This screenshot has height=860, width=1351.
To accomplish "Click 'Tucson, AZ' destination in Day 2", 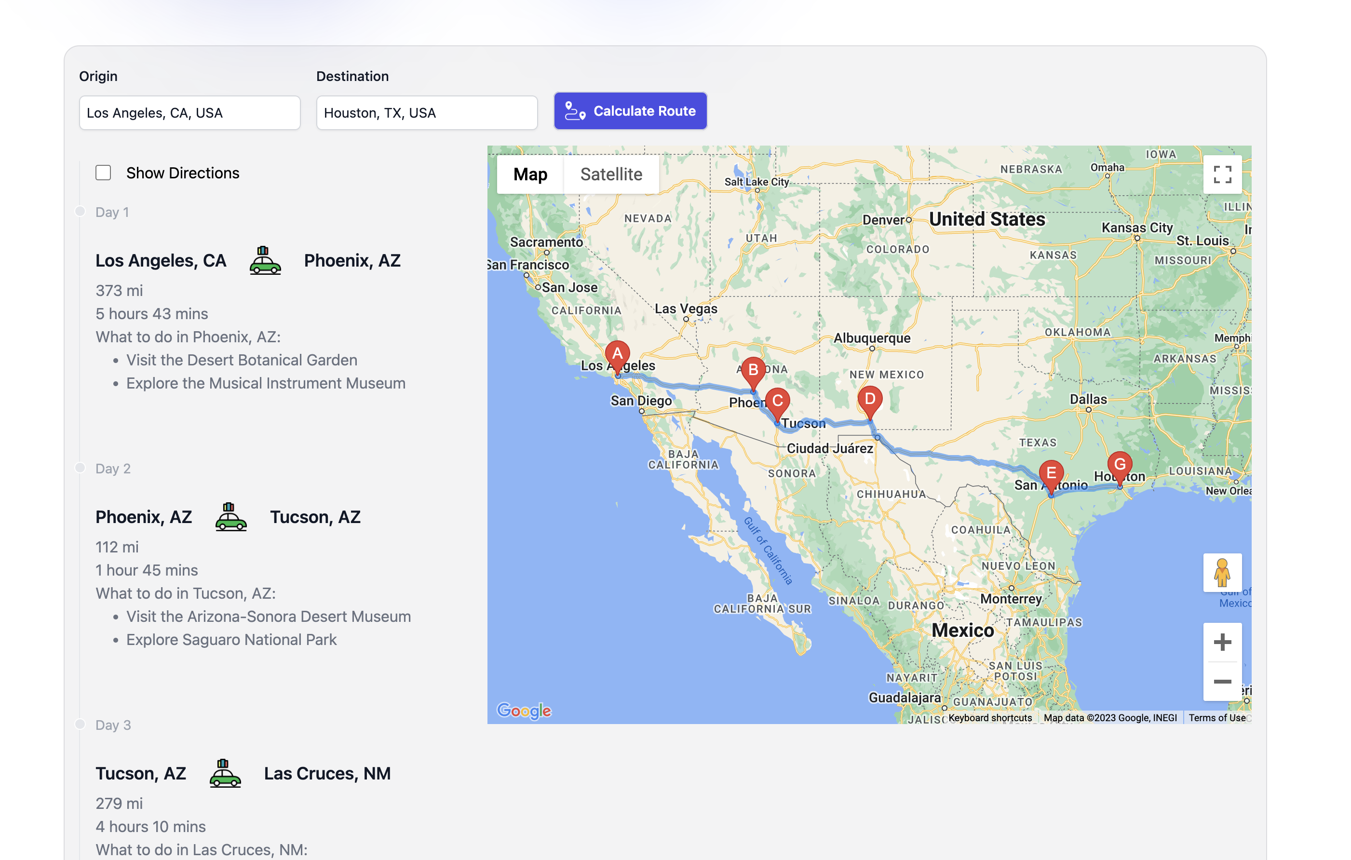I will (x=315, y=517).
